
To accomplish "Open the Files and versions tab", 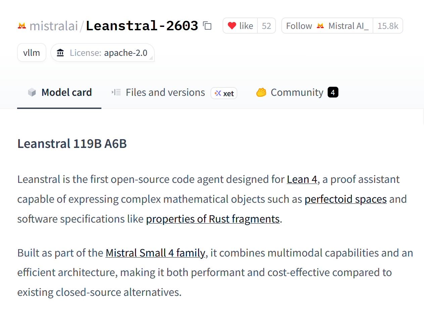I will (x=165, y=92).
